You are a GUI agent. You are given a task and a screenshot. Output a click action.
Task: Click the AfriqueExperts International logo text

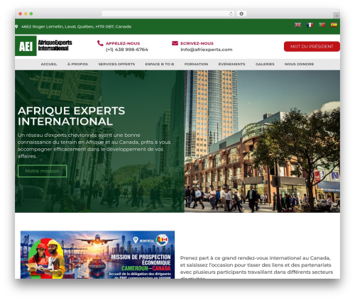click(x=55, y=45)
